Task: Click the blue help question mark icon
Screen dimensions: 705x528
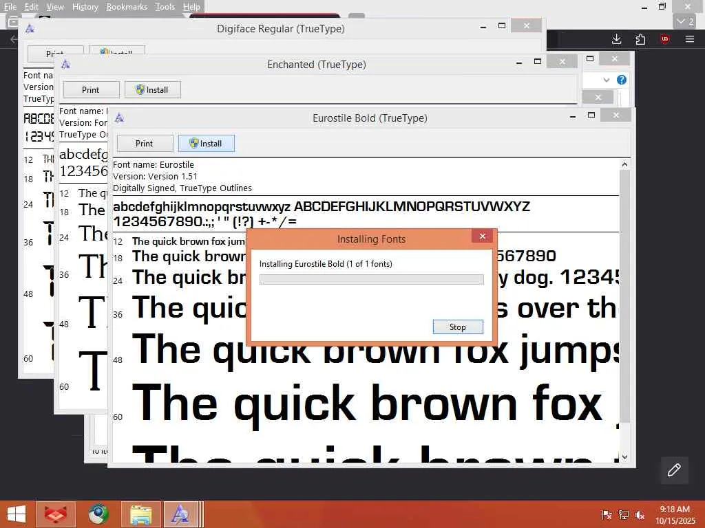Action: 622,80
